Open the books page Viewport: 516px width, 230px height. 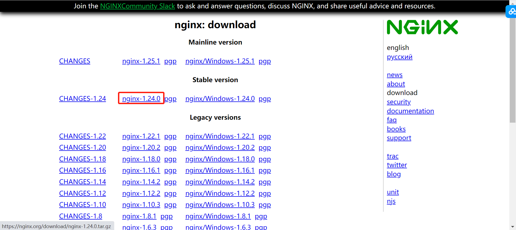tap(396, 129)
